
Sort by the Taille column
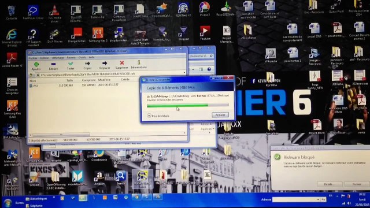point(69,80)
